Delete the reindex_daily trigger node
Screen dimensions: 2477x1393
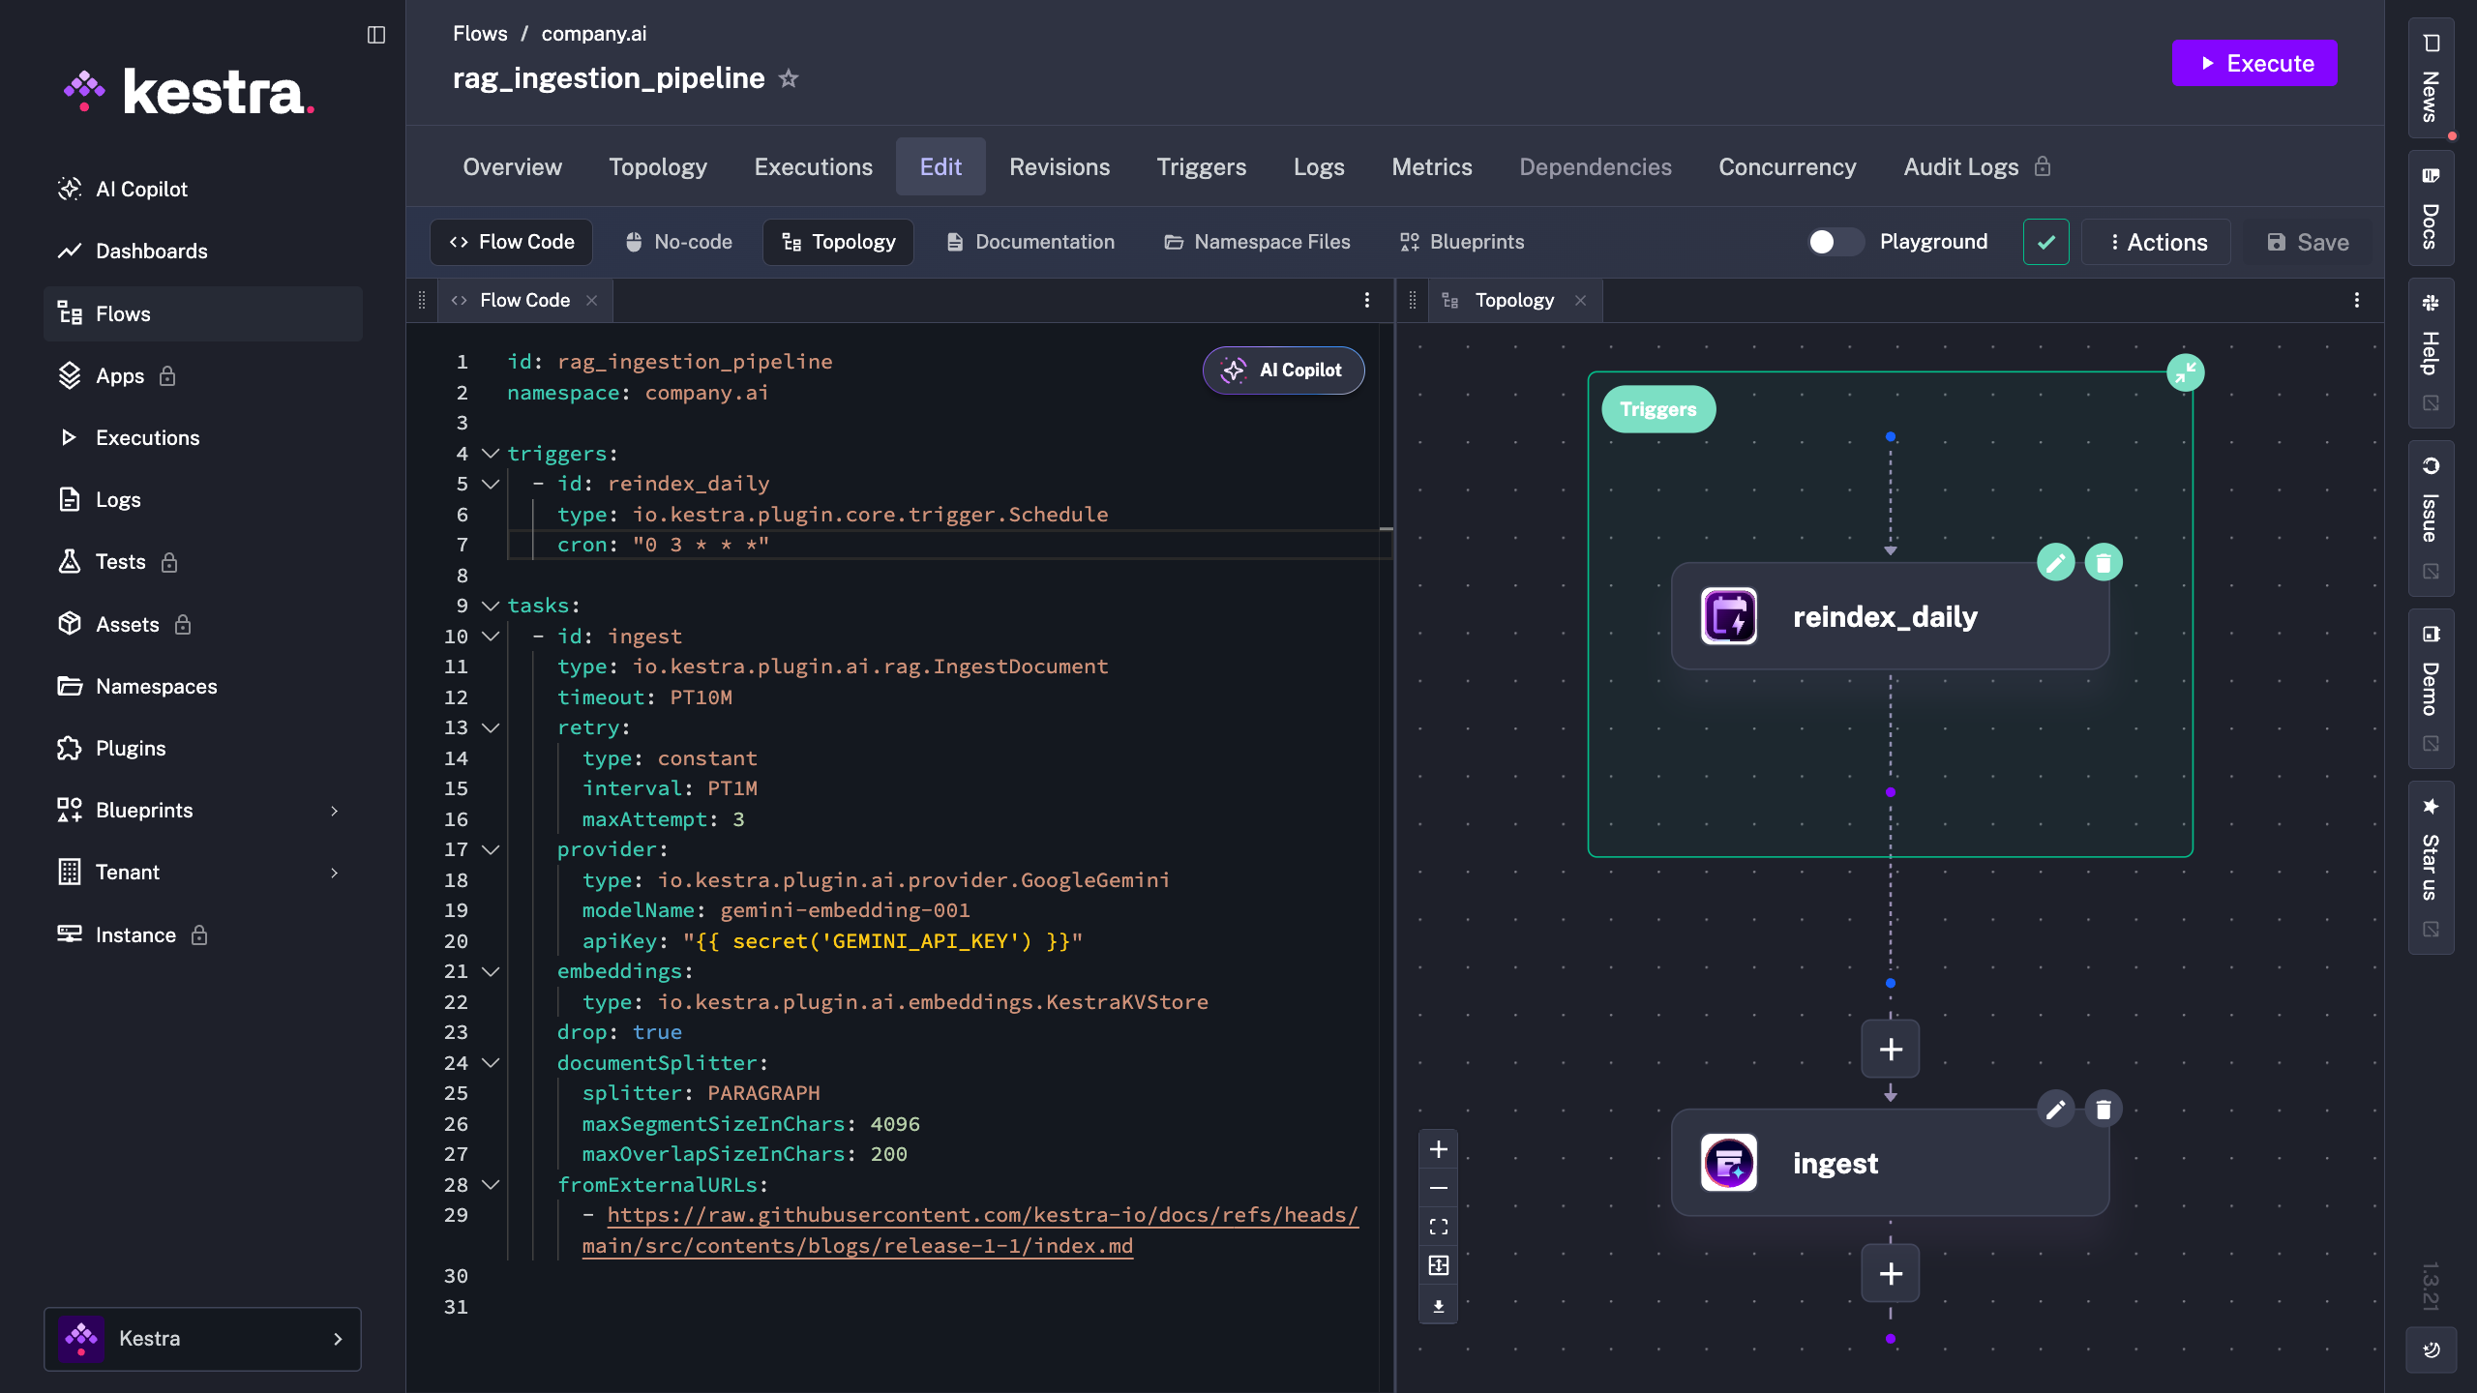point(2104,562)
